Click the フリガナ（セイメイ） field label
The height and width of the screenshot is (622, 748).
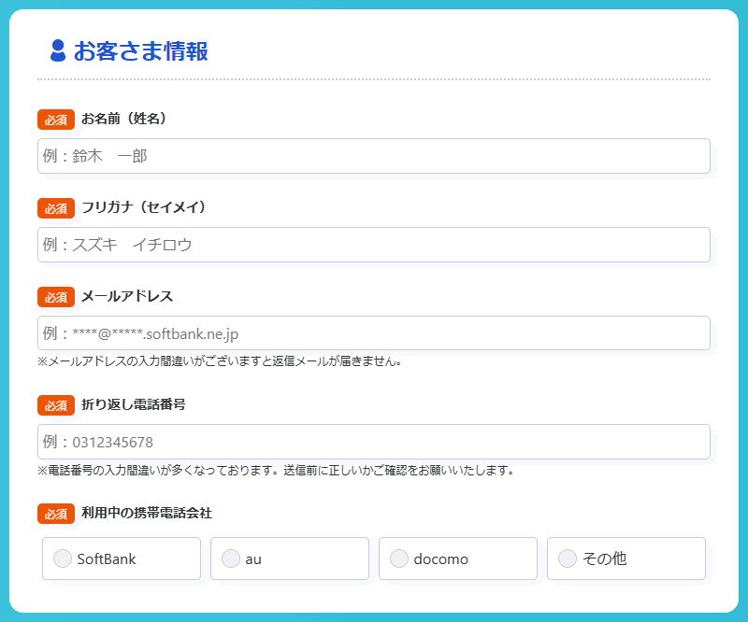(x=143, y=207)
